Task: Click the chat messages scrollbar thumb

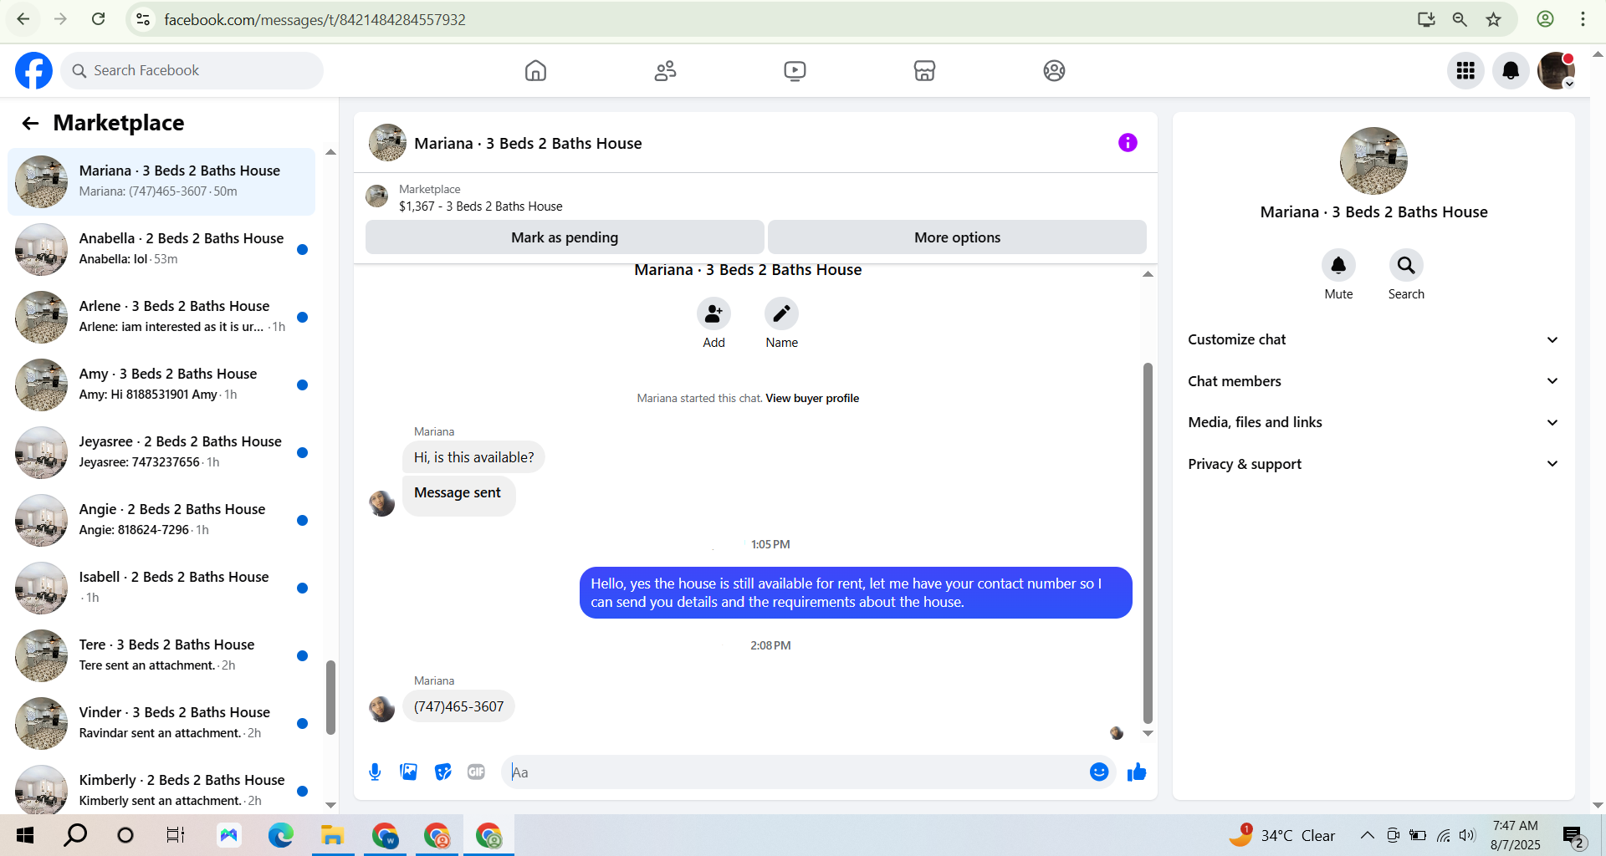Action: pyautogui.click(x=1148, y=543)
